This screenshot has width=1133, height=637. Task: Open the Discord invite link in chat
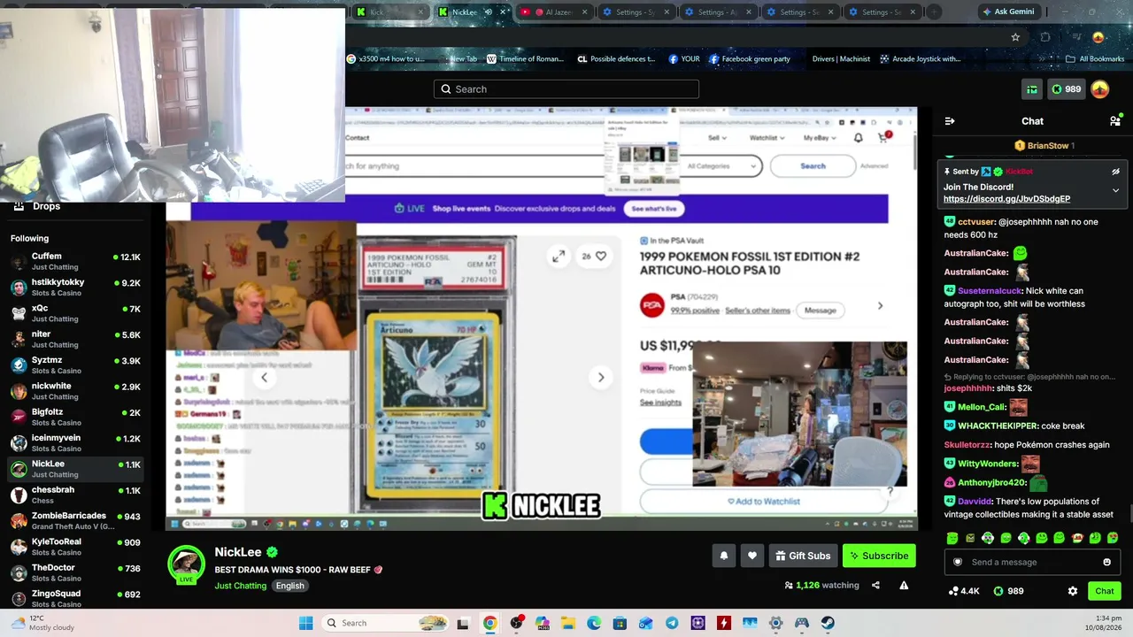pyautogui.click(x=1006, y=199)
